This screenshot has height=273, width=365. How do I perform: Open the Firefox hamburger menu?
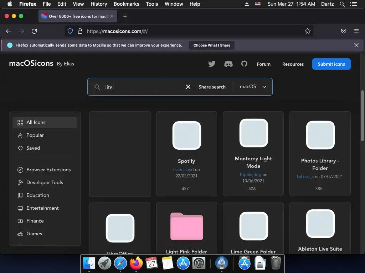click(x=356, y=31)
